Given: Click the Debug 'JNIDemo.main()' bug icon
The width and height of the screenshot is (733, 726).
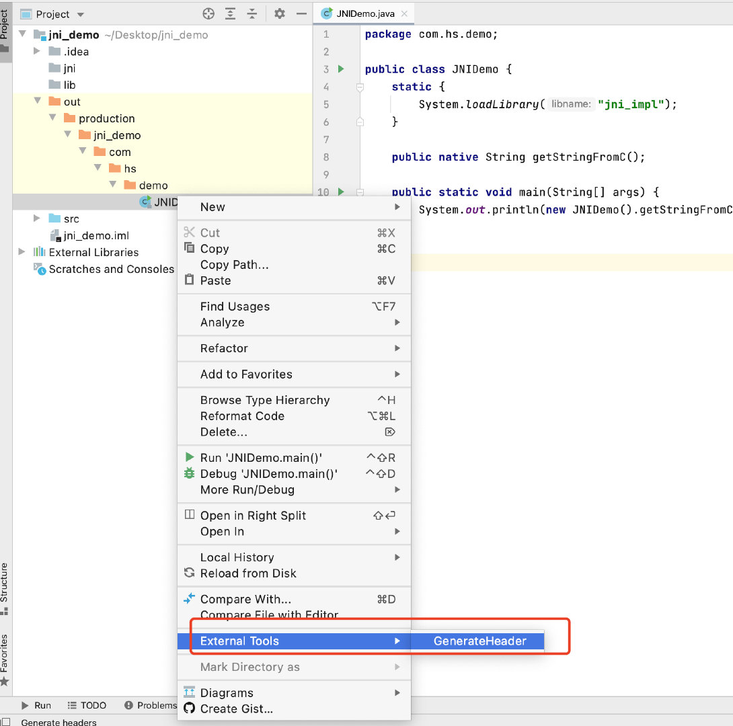Looking at the screenshot, I should coord(190,474).
